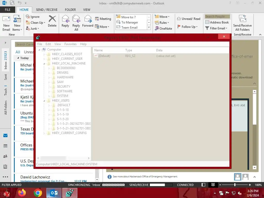Open the Calendar view icon
Screen dimensions: 264x198
tap(5, 146)
